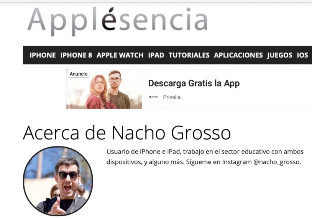Image resolution: width=312 pixels, height=219 pixels.
Task: Open the IPHONE navigation section
Action: tap(43, 55)
